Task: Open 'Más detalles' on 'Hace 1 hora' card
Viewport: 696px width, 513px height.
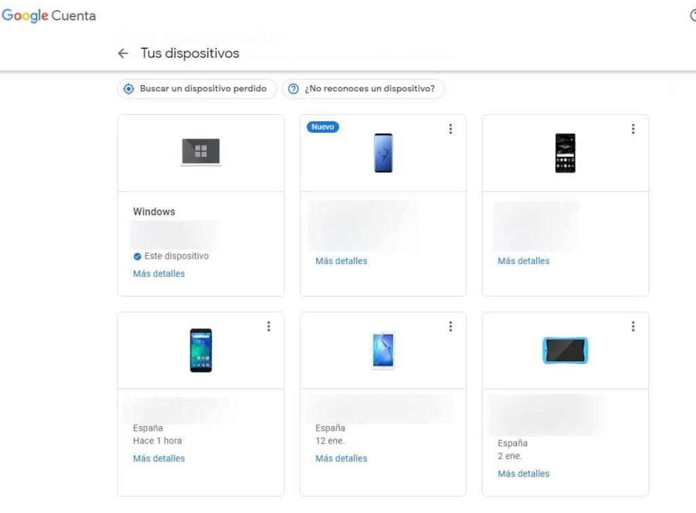Action: (x=159, y=459)
